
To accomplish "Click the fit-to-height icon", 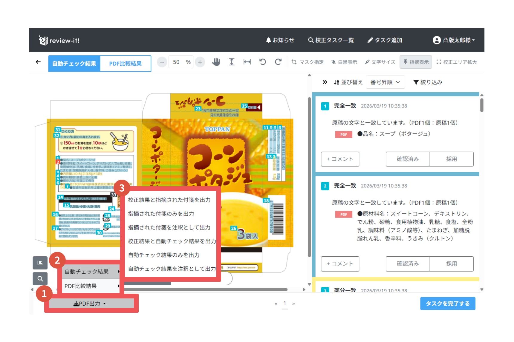I will click(x=232, y=62).
